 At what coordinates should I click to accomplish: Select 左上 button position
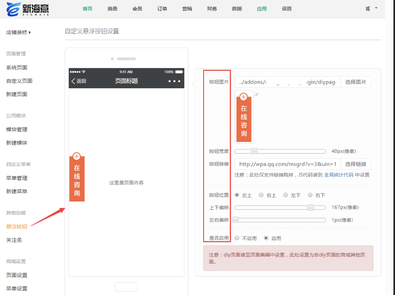coord(237,195)
